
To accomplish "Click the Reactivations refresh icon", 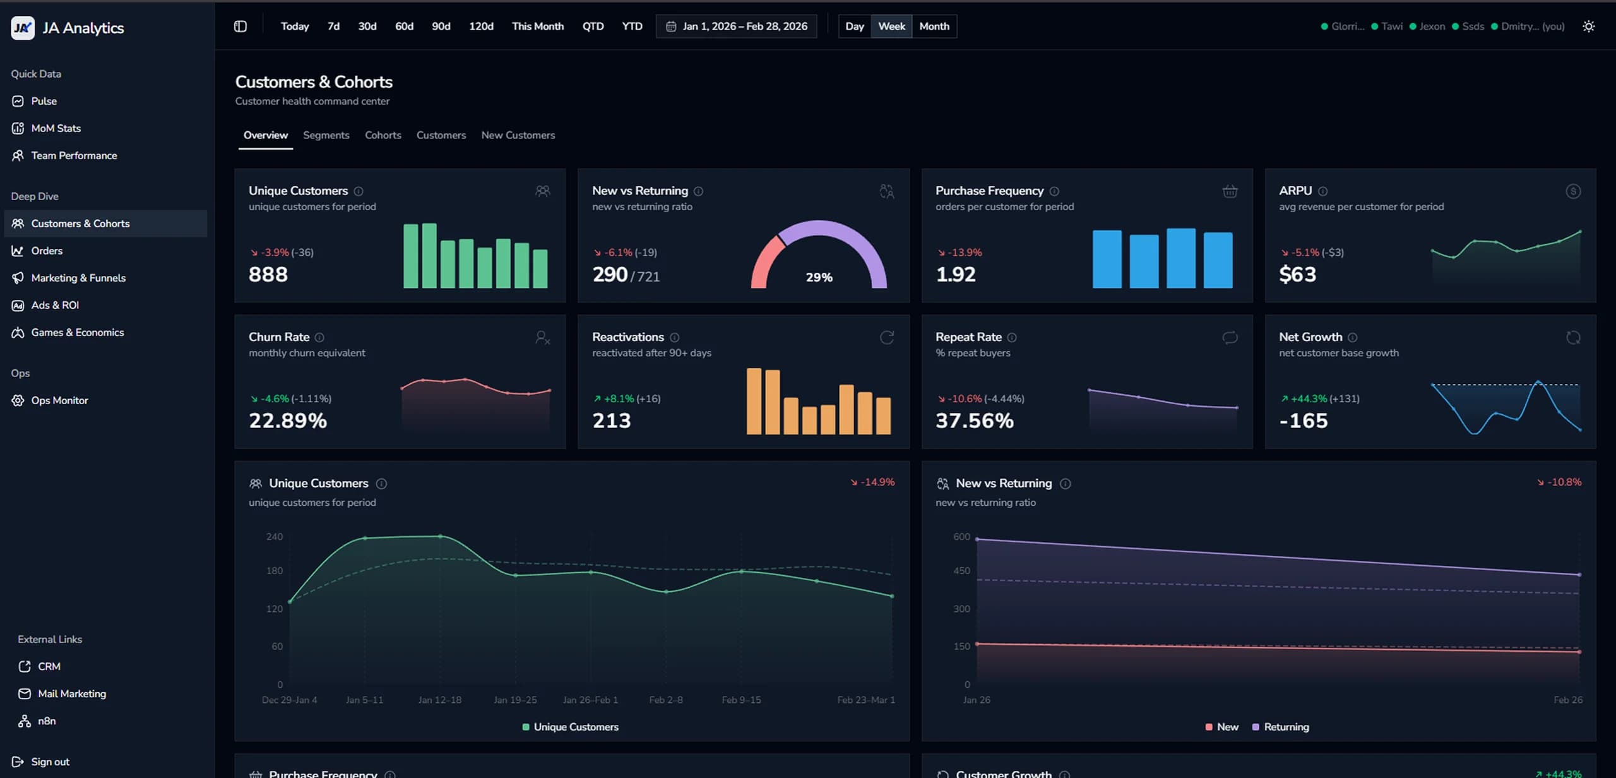I will [x=886, y=338].
